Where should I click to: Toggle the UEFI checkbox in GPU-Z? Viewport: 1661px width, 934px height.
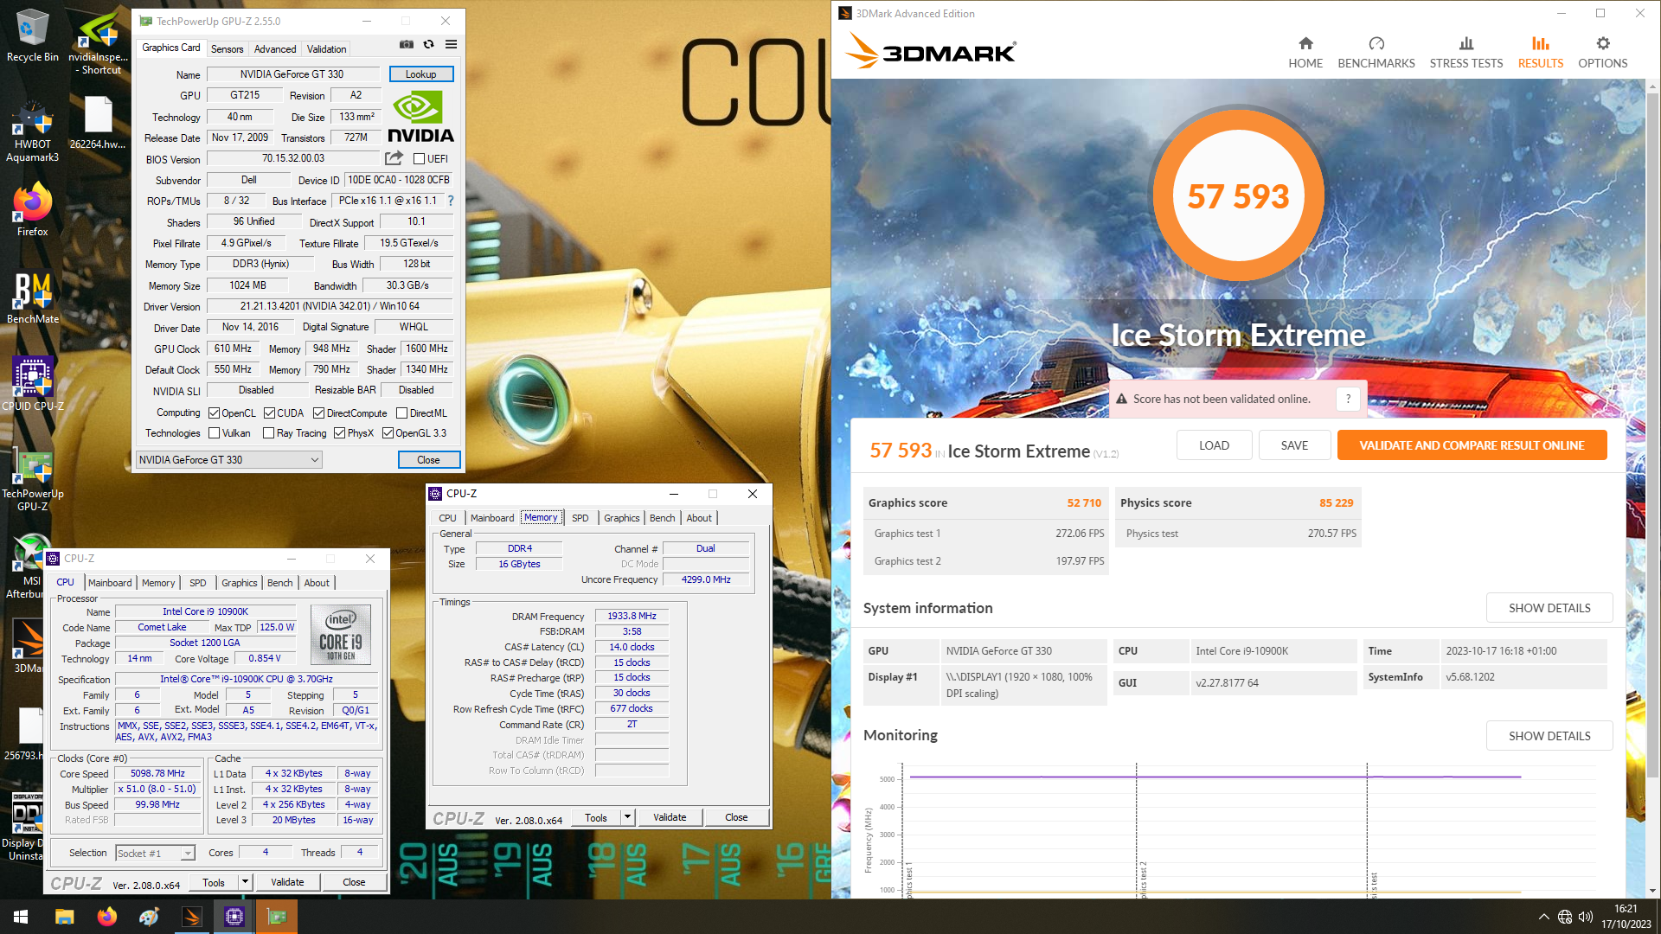[419, 159]
